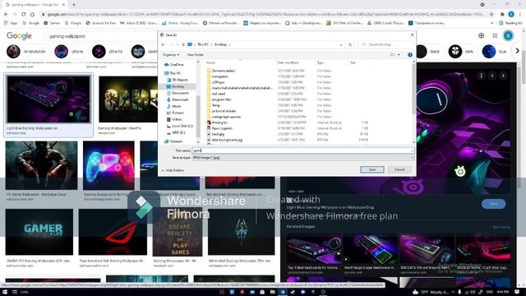The width and height of the screenshot is (526, 296).
Task: Sort files by Name column header
Action: 240,62
